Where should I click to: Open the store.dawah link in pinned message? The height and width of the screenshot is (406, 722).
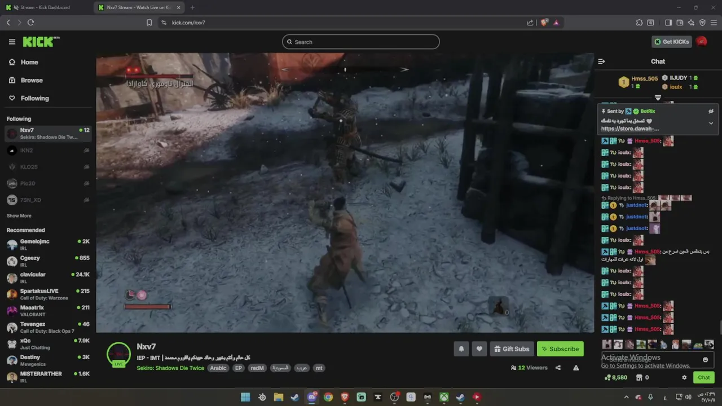point(629,129)
